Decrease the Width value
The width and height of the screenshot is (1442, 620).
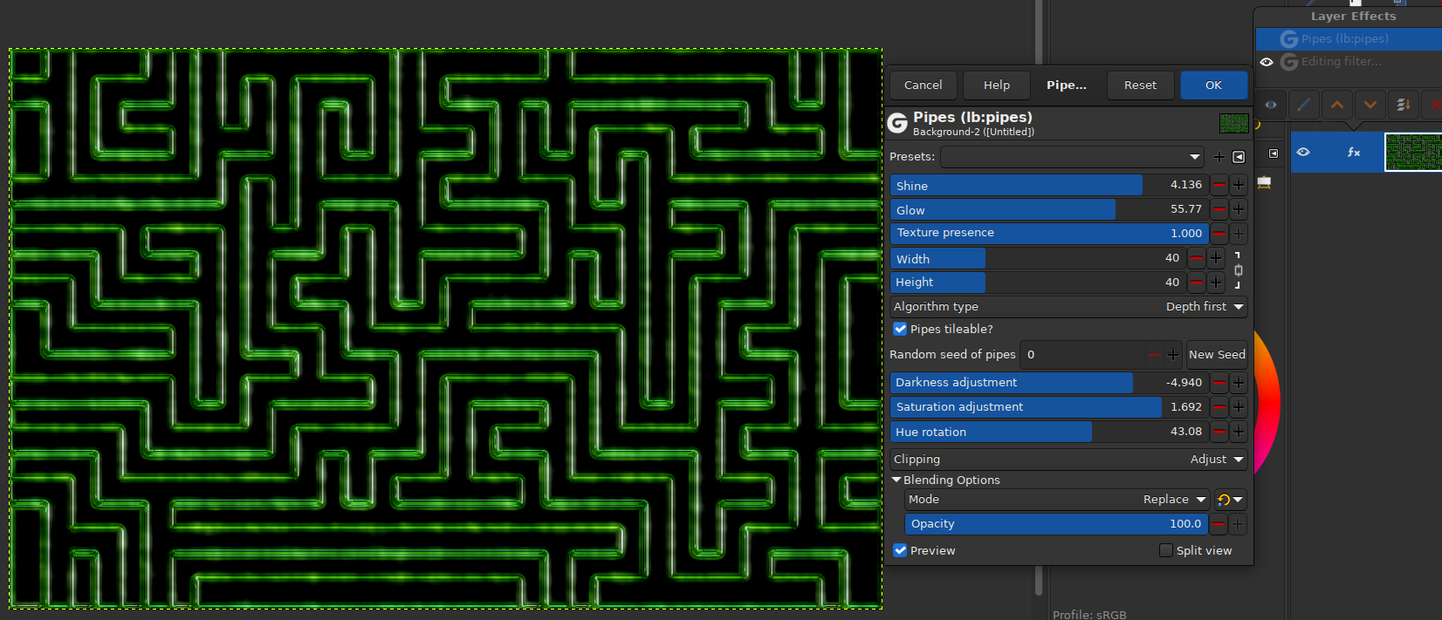[1196, 258]
